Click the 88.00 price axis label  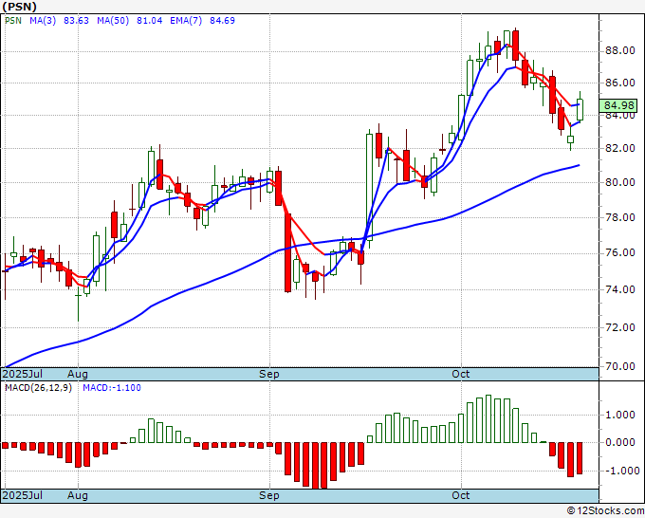pos(619,50)
